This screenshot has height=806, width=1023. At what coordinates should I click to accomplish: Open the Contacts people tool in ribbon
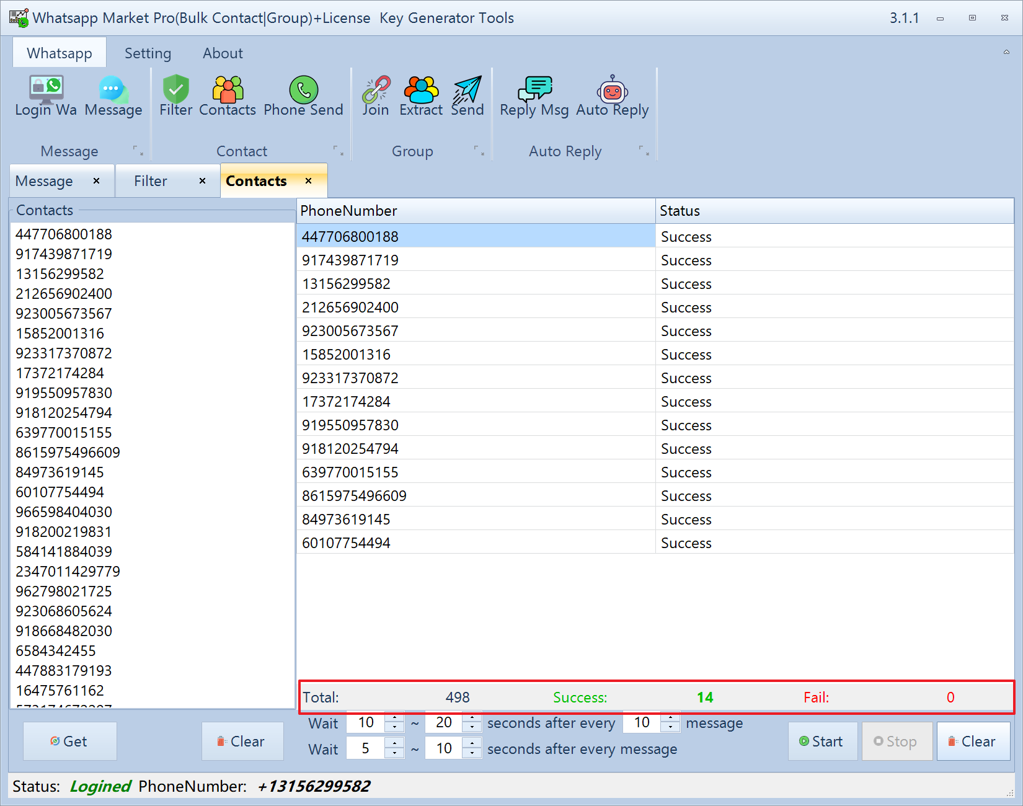[x=228, y=96]
